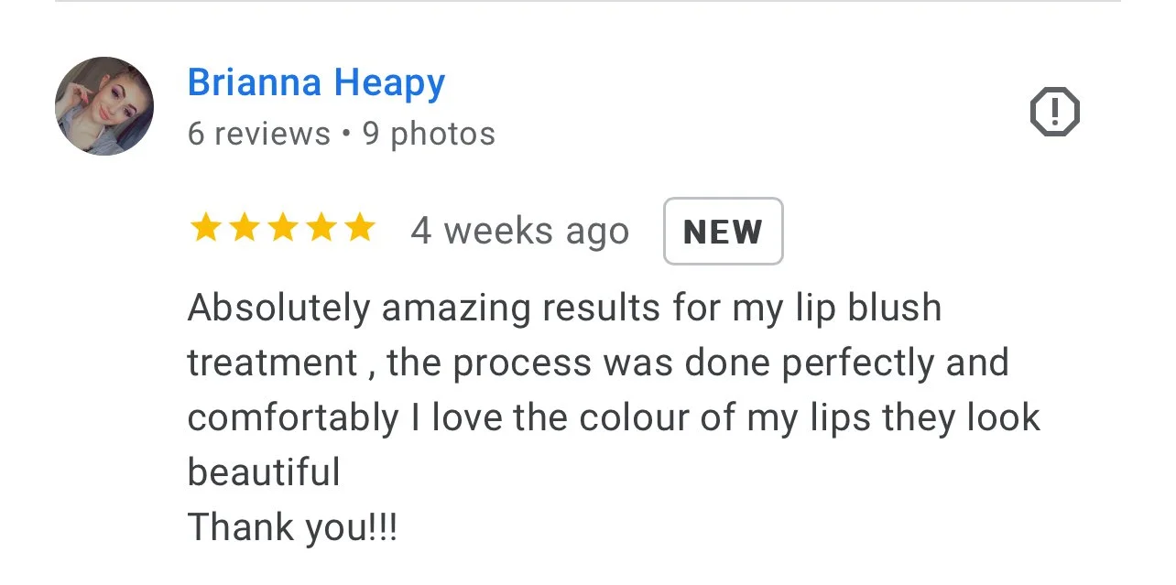
Task: Click the "6 reviews" count text
Action: (258, 134)
